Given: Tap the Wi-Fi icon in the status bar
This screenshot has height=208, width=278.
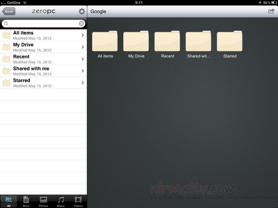Looking at the screenshot, I should coord(25,3).
